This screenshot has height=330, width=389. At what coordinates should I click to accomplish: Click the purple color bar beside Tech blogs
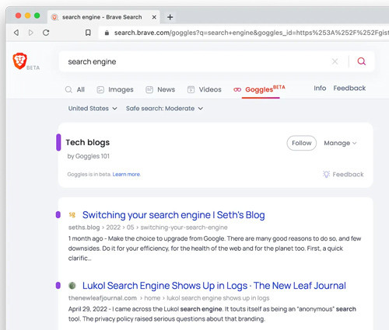coord(58,142)
